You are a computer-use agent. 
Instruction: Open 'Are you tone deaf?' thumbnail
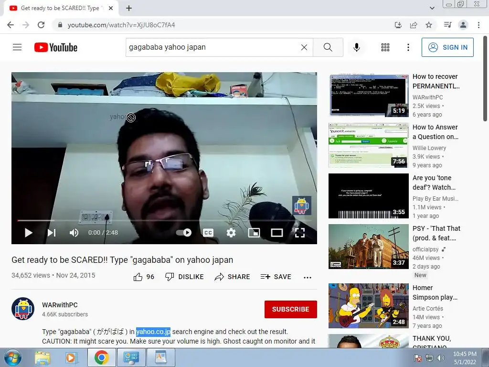pos(369,196)
